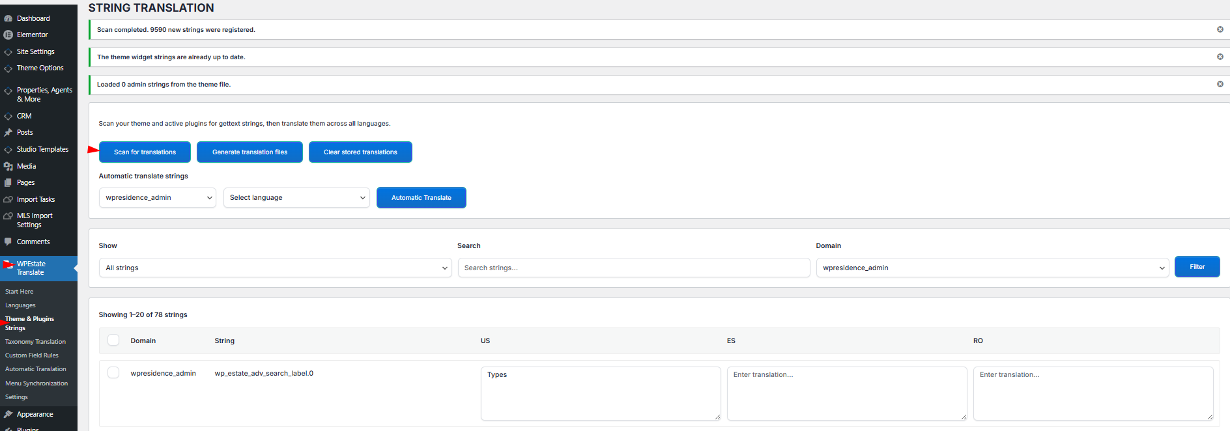
Task: Click the Dashboard icon in sidebar
Action: click(x=8, y=18)
